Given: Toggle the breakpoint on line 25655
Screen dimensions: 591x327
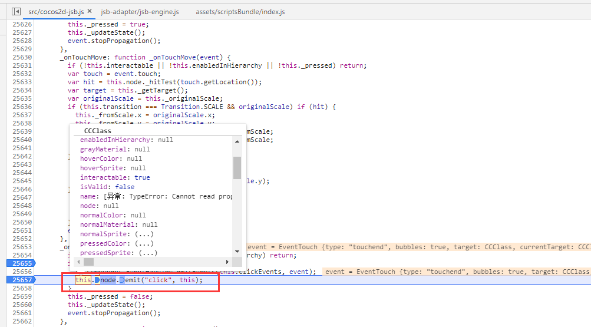Looking at the screenshot, I should click(21, 263).
